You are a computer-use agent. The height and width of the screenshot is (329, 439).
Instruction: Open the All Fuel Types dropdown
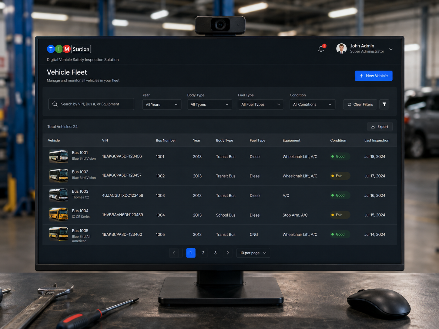(261, 105)
